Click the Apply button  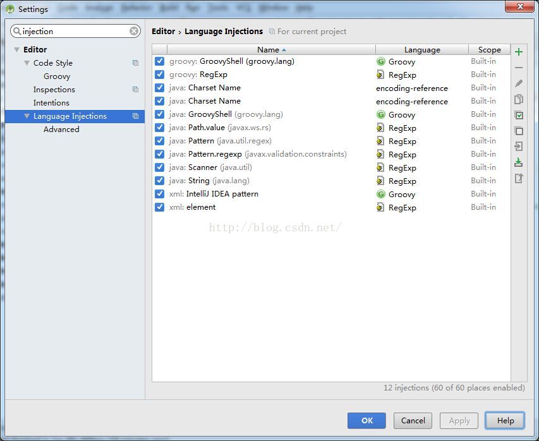coord(459,420)
